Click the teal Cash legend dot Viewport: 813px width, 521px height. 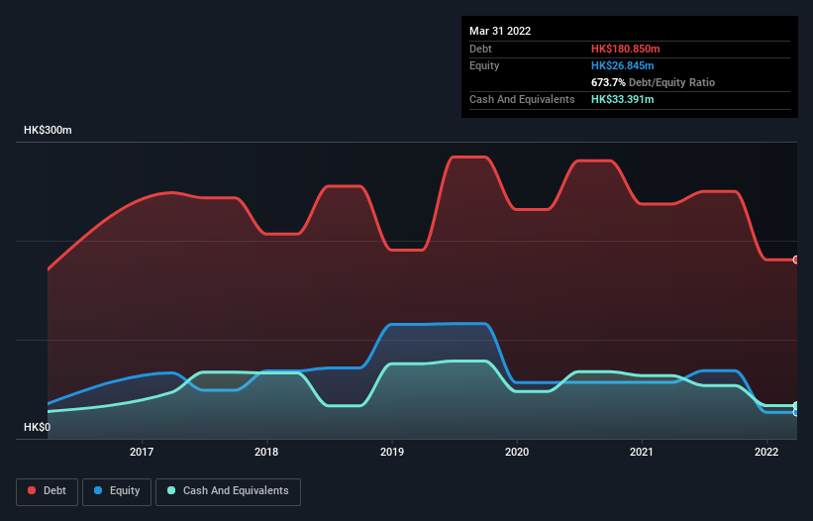171,490
